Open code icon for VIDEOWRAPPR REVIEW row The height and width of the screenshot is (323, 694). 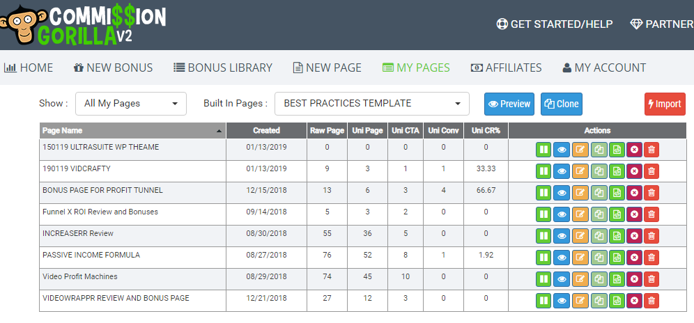617,301
